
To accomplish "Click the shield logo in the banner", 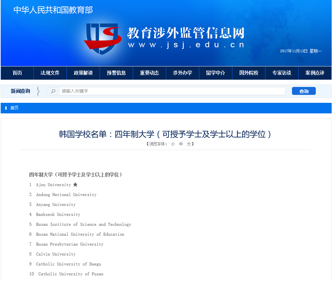I will click(103, 39).
